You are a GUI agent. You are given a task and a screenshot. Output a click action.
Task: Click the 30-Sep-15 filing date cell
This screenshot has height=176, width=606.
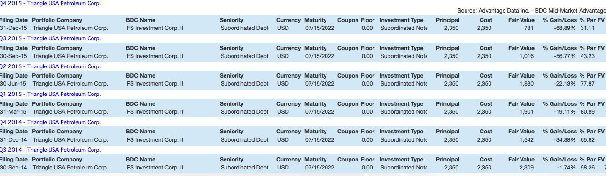coord(13,56)
